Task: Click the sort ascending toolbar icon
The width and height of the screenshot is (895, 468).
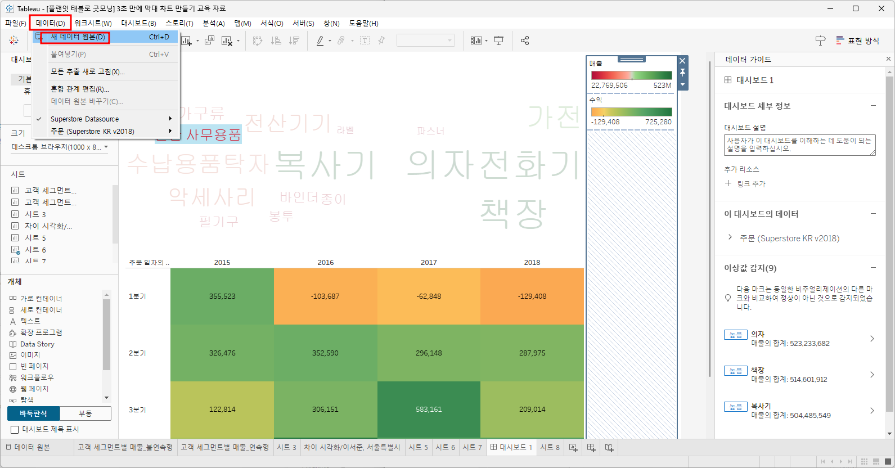Action: pos(276,40)
